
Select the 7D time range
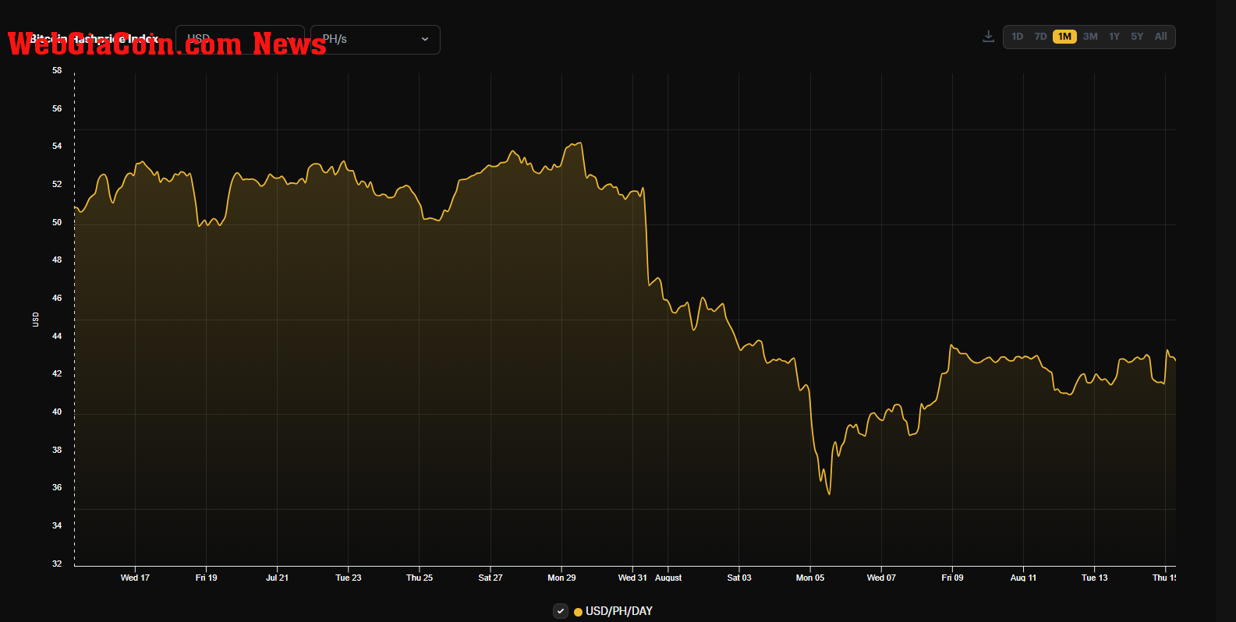(1040, 37)
